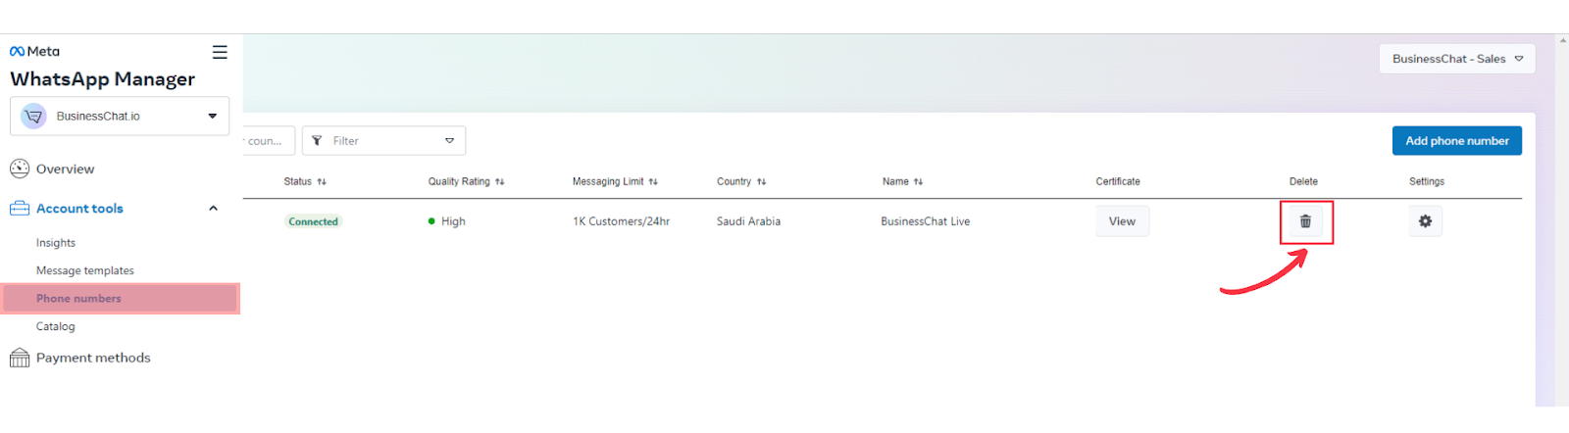Click the BusinessChat Live name cell

click(925, 221)
